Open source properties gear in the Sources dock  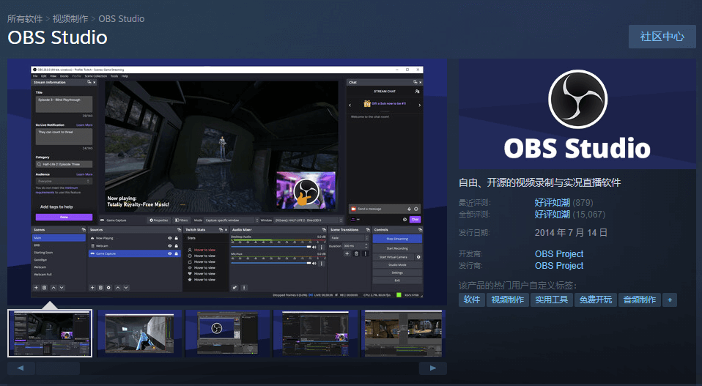click(108, 288)
